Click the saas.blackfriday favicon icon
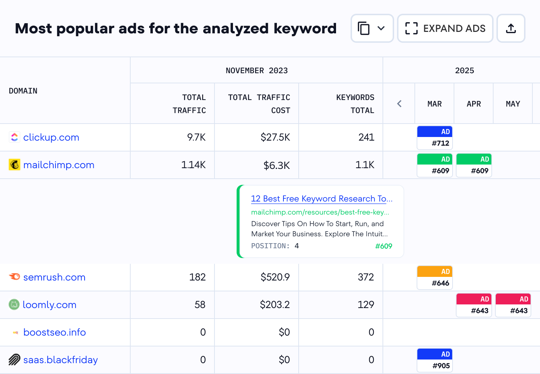The width and height of the screenshot is (540, 374). click(x=14, y=360)
